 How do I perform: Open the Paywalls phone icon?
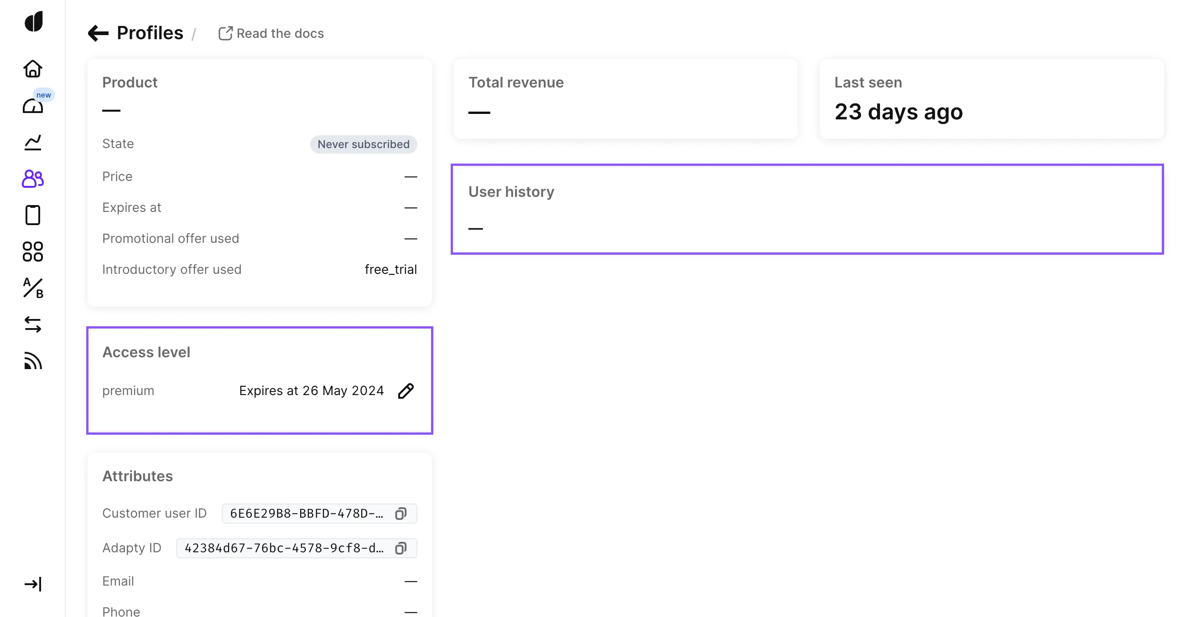pyautogui.click(x=33, y=215)
